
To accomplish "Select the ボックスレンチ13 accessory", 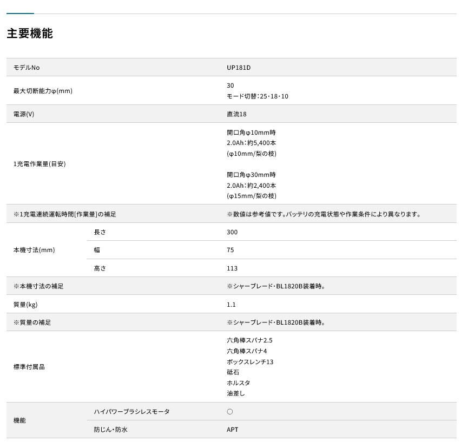I will (x=250, y=361).
